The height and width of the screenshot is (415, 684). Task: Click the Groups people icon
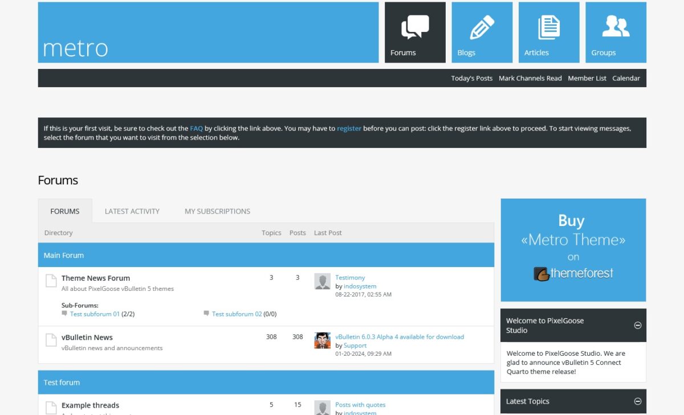(616, 25)
